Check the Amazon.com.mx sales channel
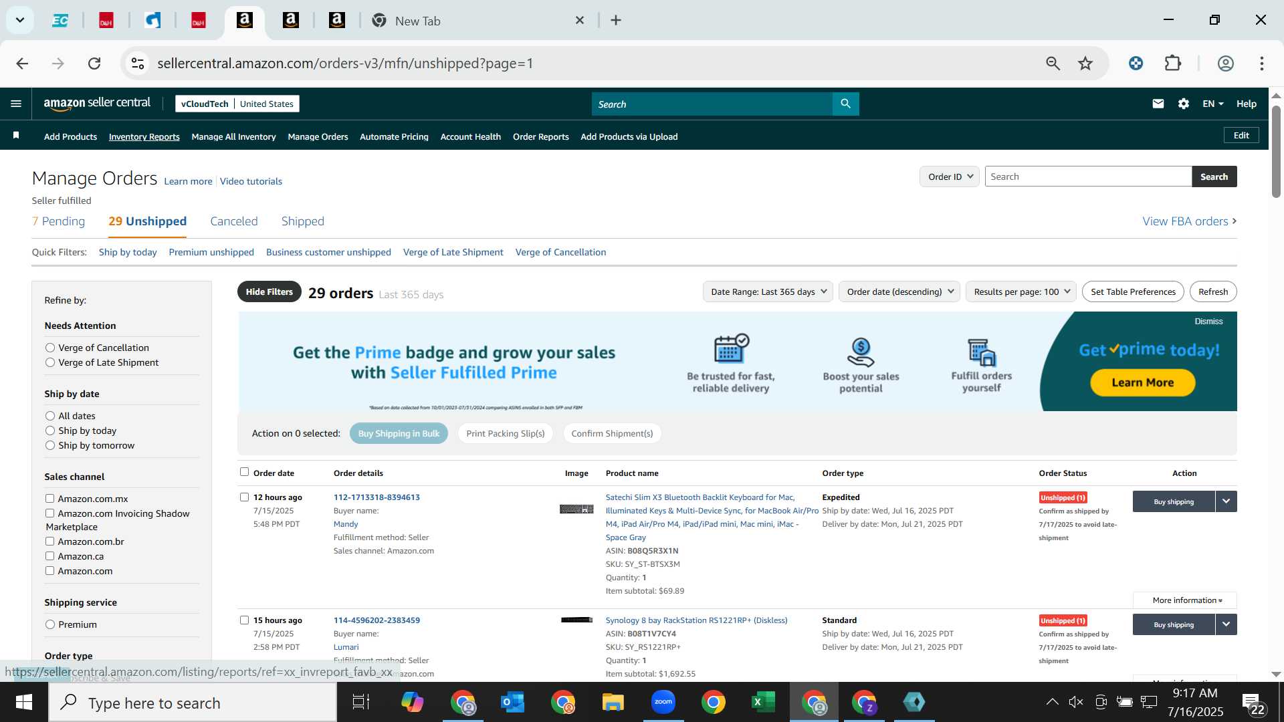 point(49,499)
